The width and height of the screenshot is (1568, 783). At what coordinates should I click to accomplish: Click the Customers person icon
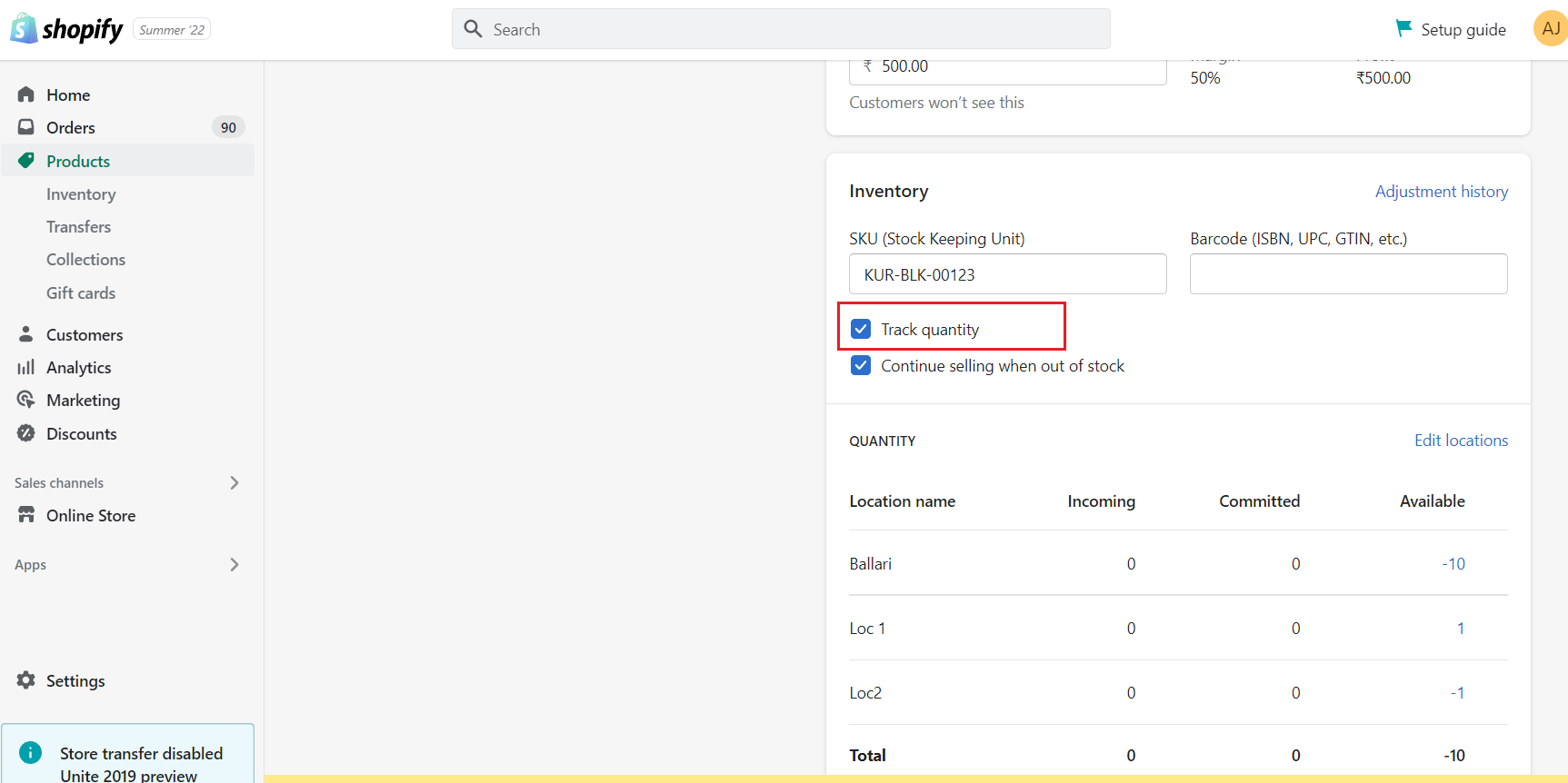pos(26,334)
